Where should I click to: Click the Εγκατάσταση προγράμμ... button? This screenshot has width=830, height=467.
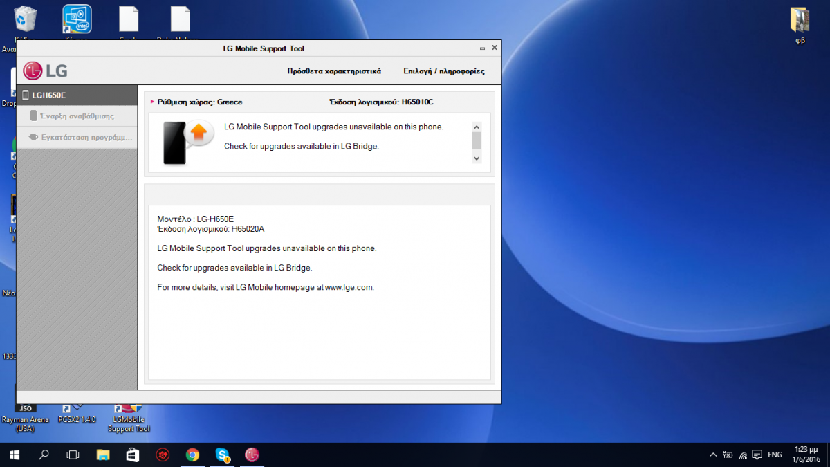(77, 137)
